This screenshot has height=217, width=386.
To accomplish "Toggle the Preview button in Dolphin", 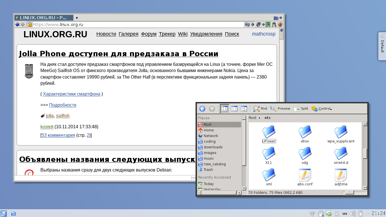I will 280,109.
